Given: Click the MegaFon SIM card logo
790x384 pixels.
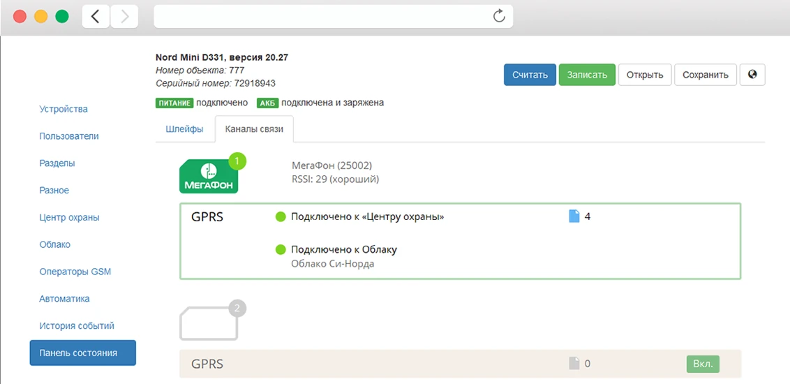Looking at the screenshot, I should click(x=209, y=177).
